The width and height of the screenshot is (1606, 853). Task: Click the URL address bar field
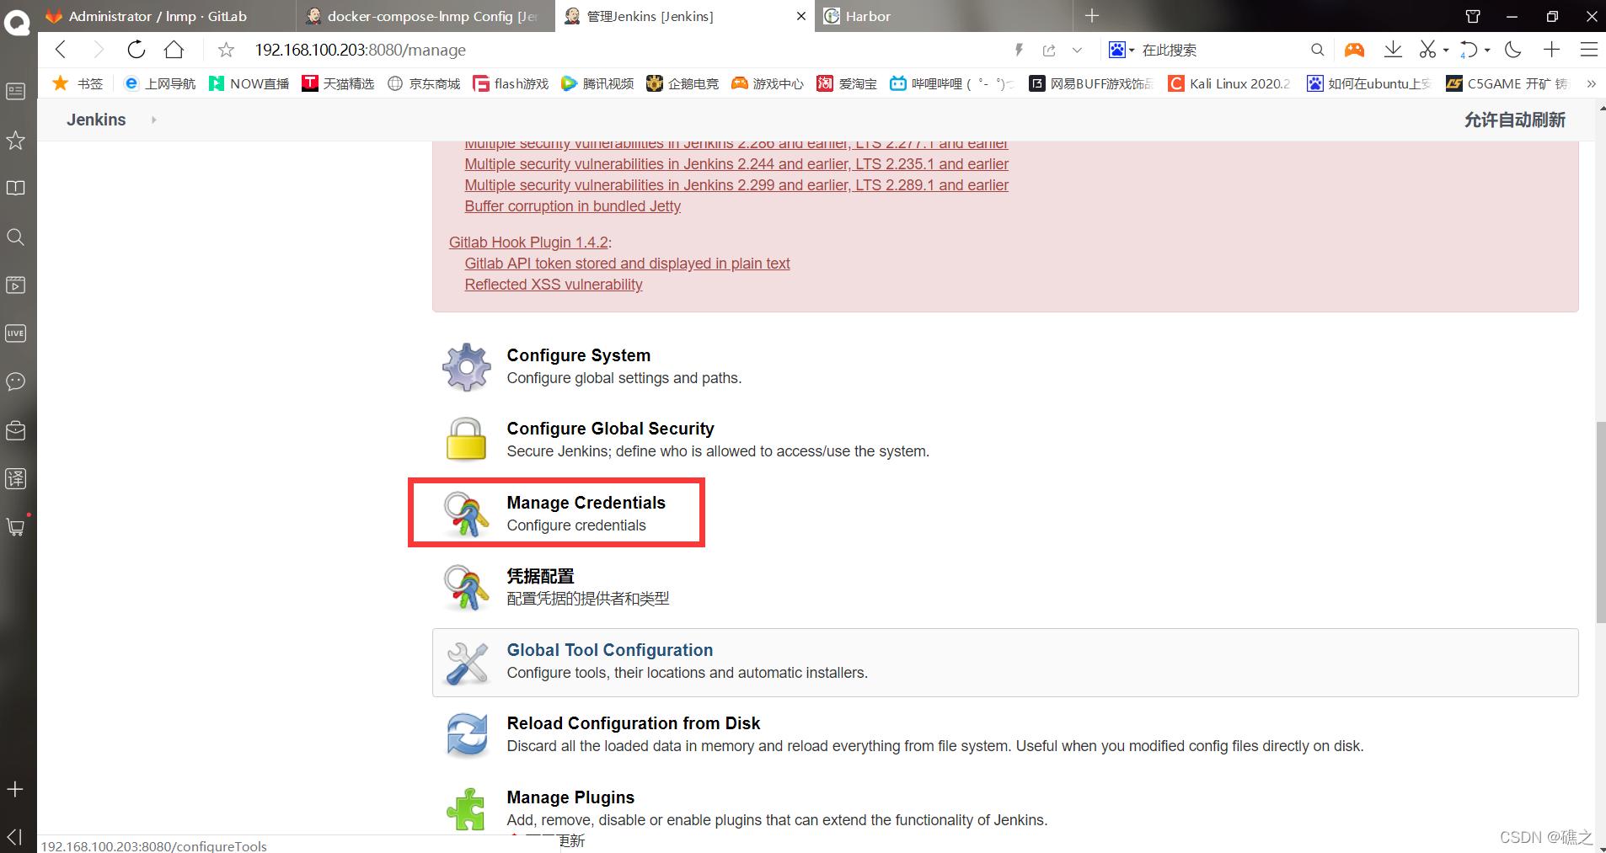[x=624, y=50]
